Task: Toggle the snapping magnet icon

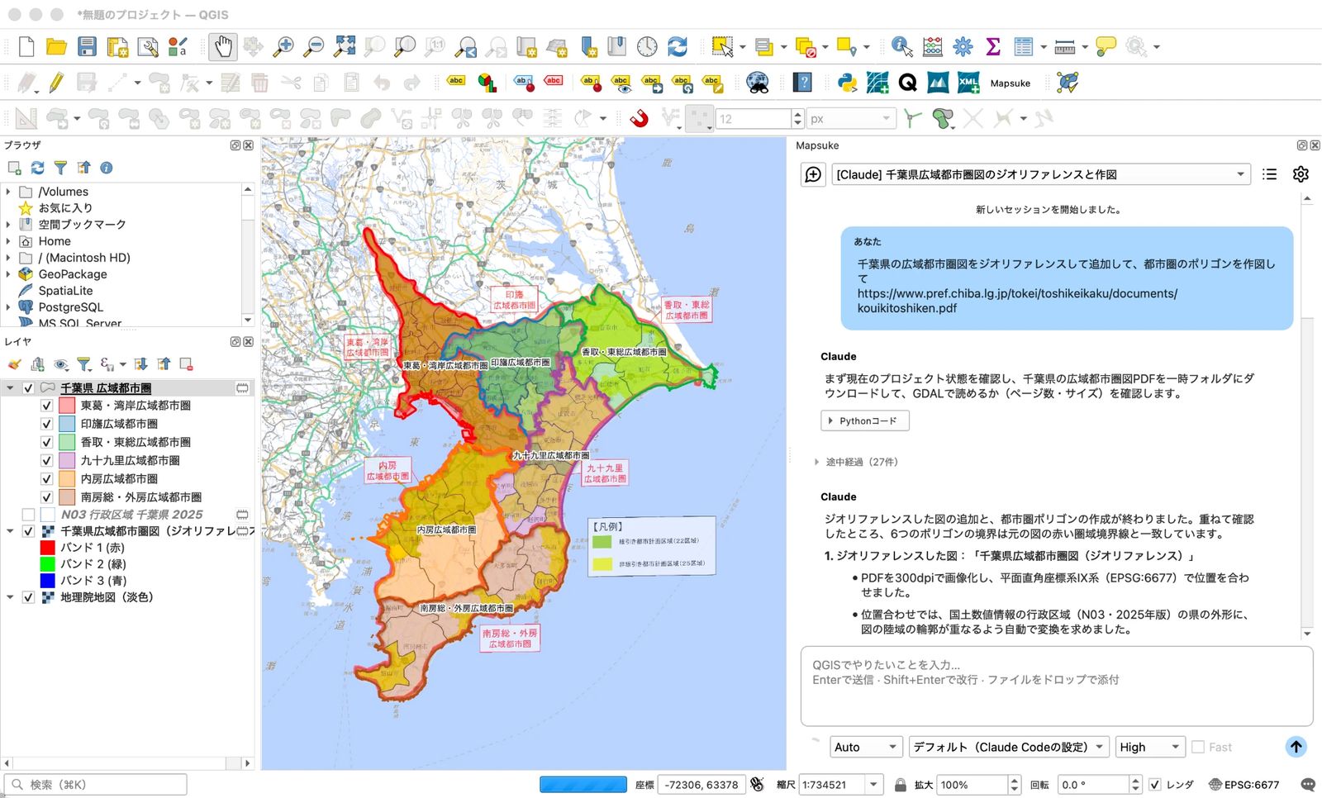Action: tap(640, 119)
